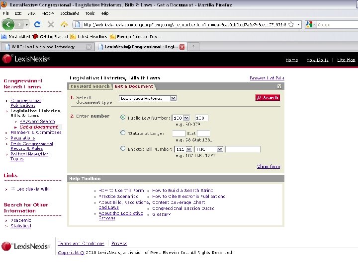
Task: Click the Forward navigation arrow
Action: (19, 24)
